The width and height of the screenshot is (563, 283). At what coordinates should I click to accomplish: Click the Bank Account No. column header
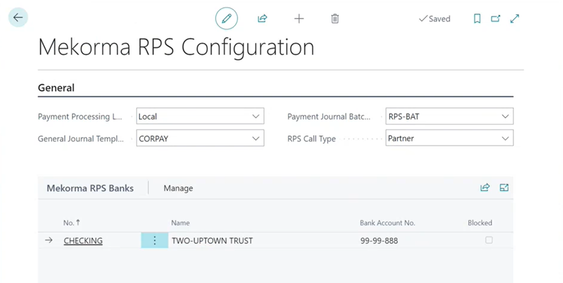point(387,223)
